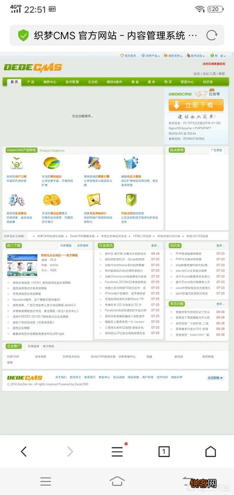Open the tab switcher showing 1
This screenshot has width=234, height=495.
point(164,451)
